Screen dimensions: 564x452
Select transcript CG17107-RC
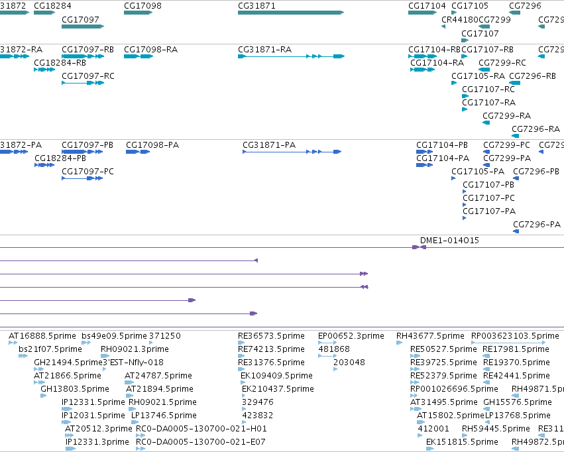465,96
